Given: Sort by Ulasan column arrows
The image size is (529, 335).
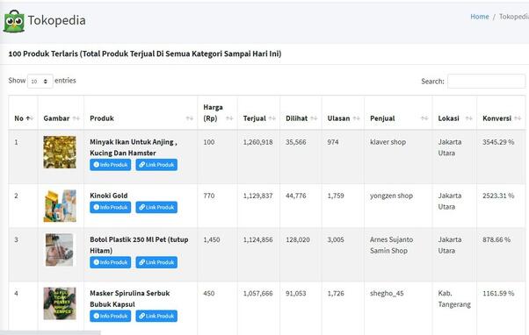Looking at the screenshot, I should (x=356, y=118).
